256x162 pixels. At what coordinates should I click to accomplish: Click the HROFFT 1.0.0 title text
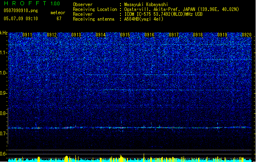(32, 3)
